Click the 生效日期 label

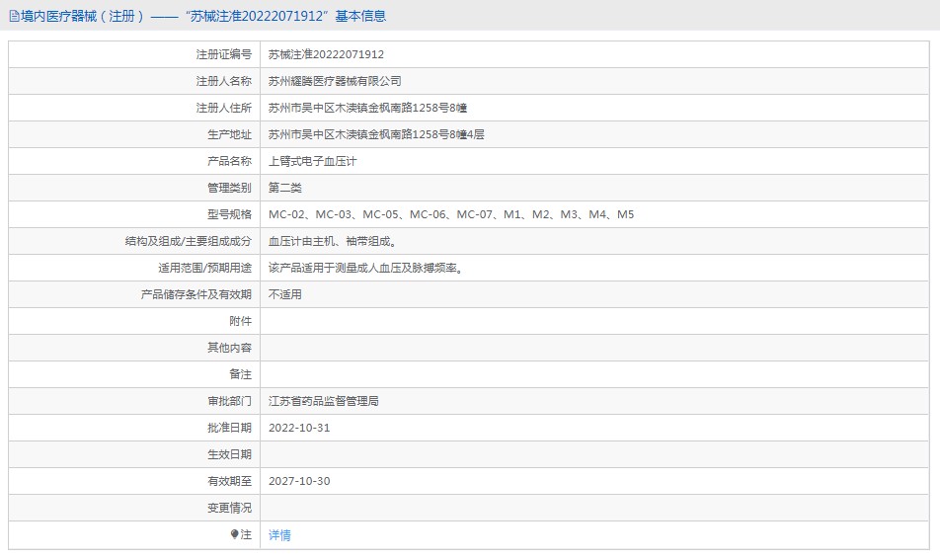point(229,454)
